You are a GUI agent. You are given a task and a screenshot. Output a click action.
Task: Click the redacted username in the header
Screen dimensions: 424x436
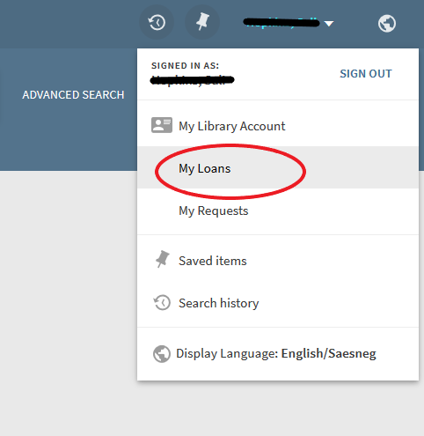tap(281, 22)
